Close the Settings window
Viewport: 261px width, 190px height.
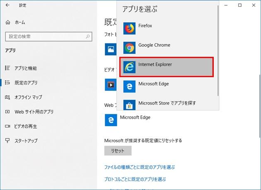click(254, 5)
